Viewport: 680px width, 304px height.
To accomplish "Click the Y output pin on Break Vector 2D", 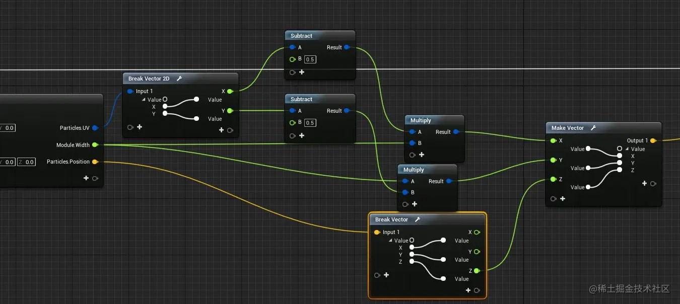I will 230,110.
